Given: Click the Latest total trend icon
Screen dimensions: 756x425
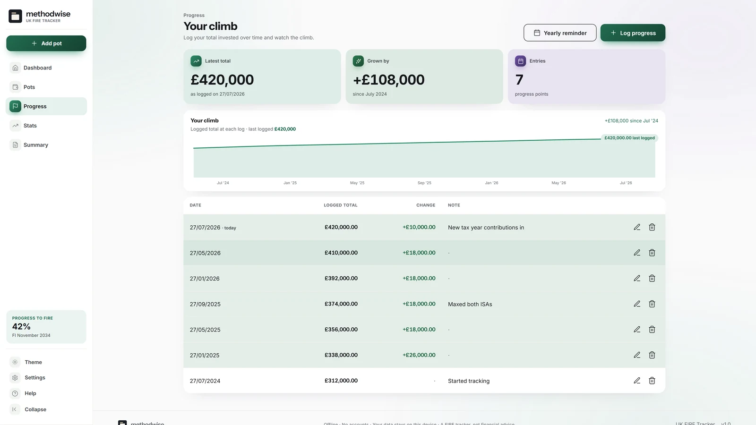Looking at the screenshot, I should pos(196,61).
